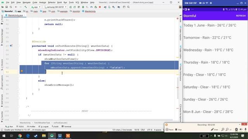Screen dimensions: 248x139
Task: Open the Navigate menu
Action: (x=26, y=2)
